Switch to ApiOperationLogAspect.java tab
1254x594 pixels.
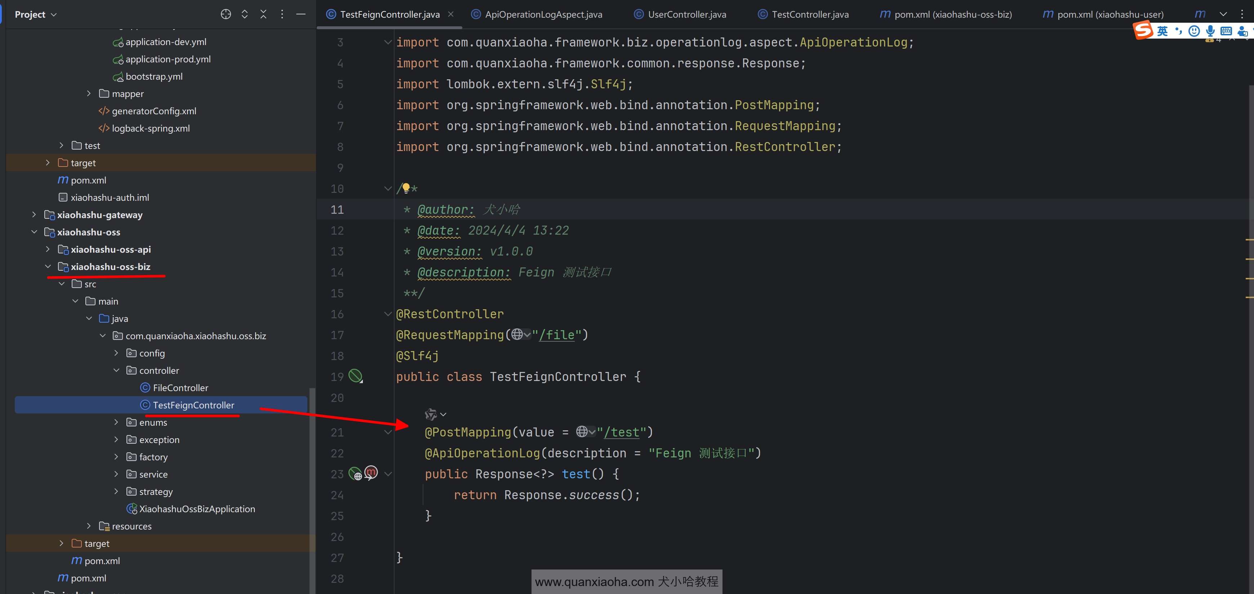coord(543,14)
